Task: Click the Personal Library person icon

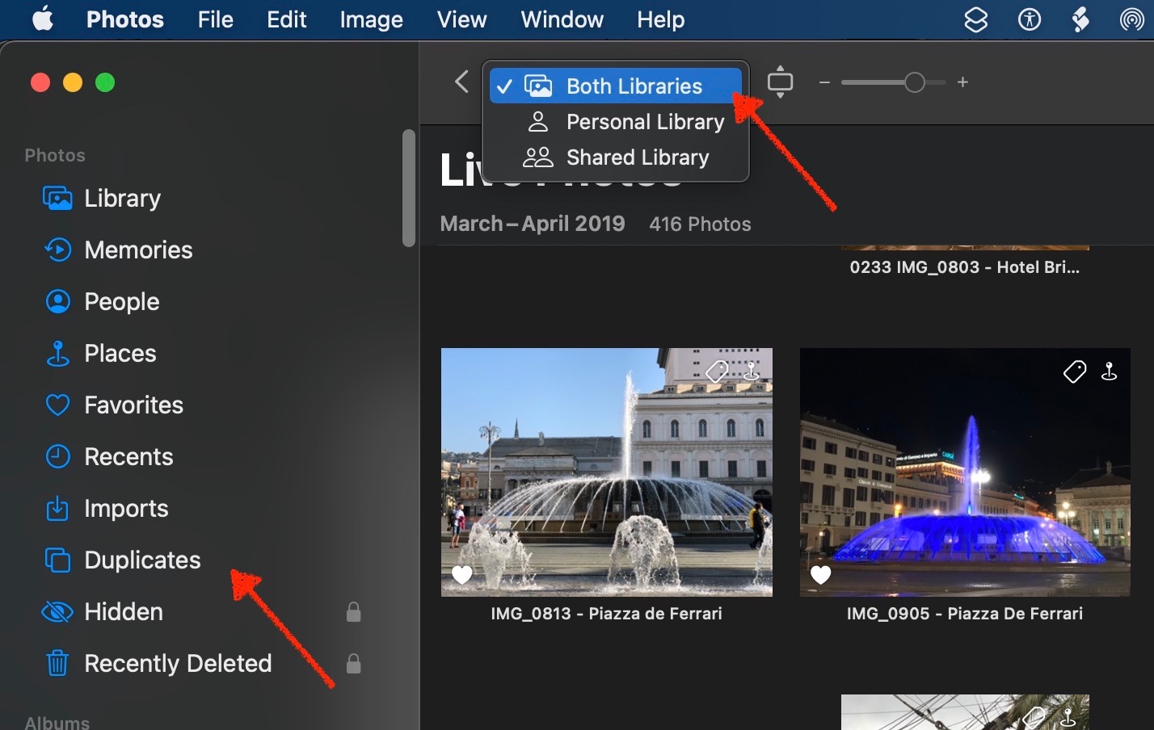Action: coord(538,122)
